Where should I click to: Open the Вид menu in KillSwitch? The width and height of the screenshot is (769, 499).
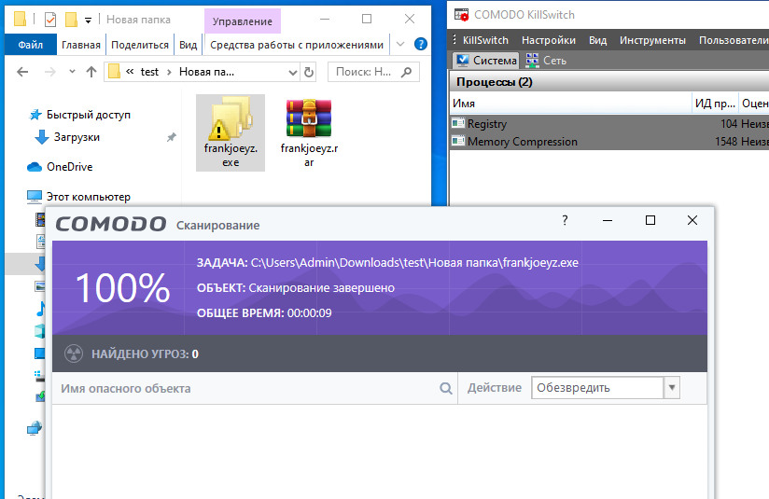click(x=597, y=40)
